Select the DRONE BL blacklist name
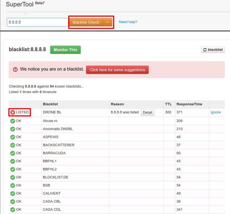 [x=52, y=112]
